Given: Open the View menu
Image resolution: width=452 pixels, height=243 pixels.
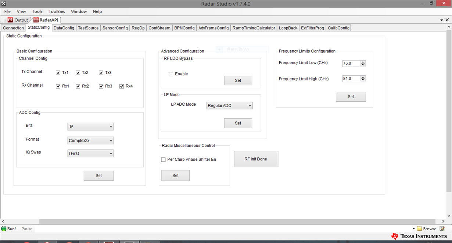Looking at the screenshot, I should [21, 11].
